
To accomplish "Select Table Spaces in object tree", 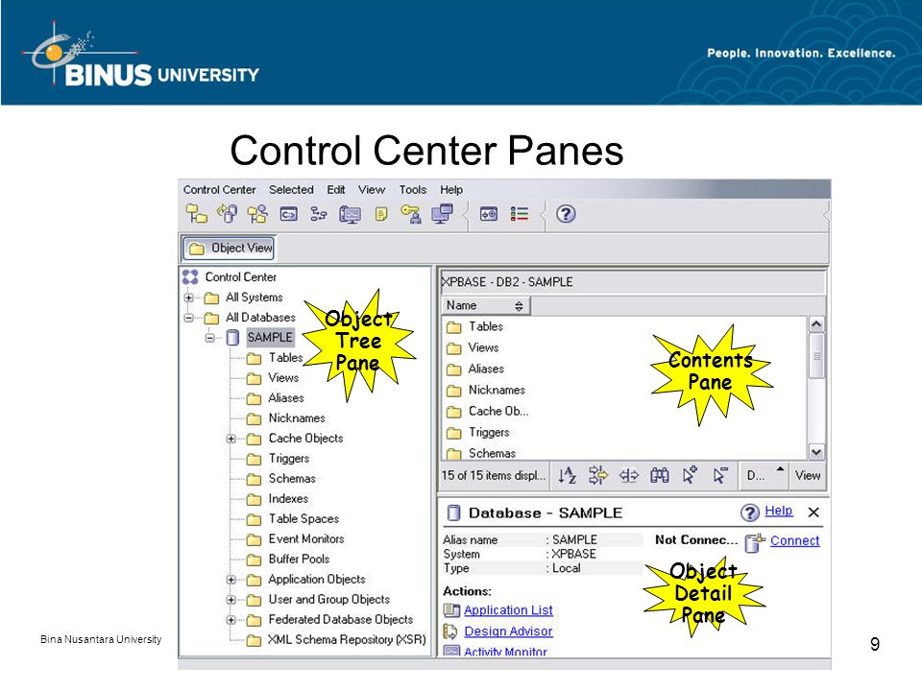I will point(303,519).
